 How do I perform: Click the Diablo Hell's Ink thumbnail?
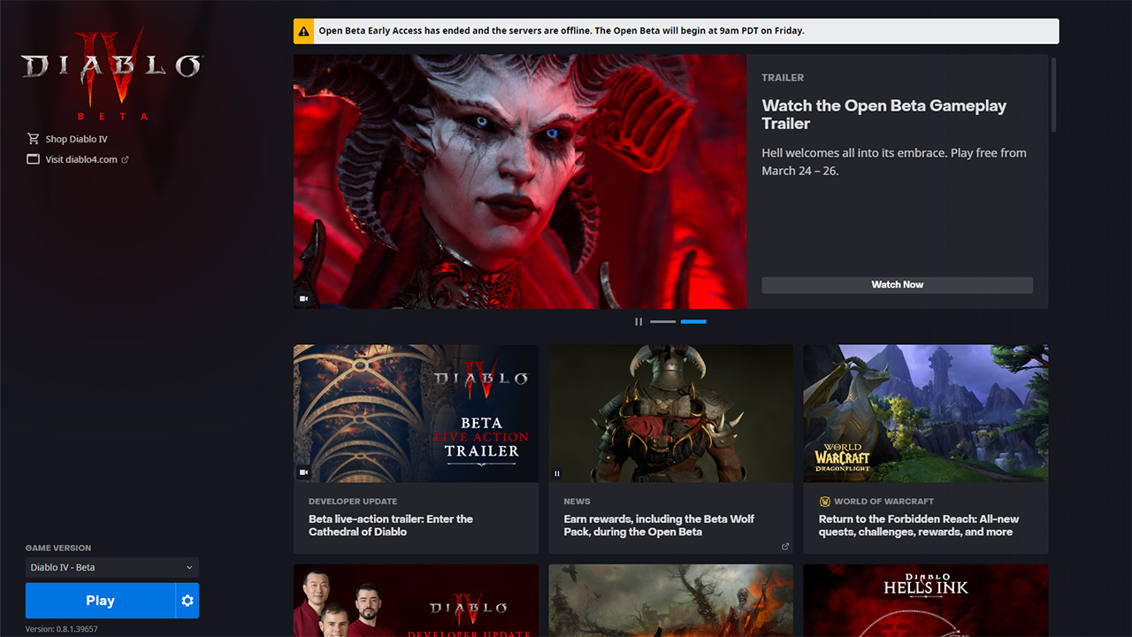point(926,601)
